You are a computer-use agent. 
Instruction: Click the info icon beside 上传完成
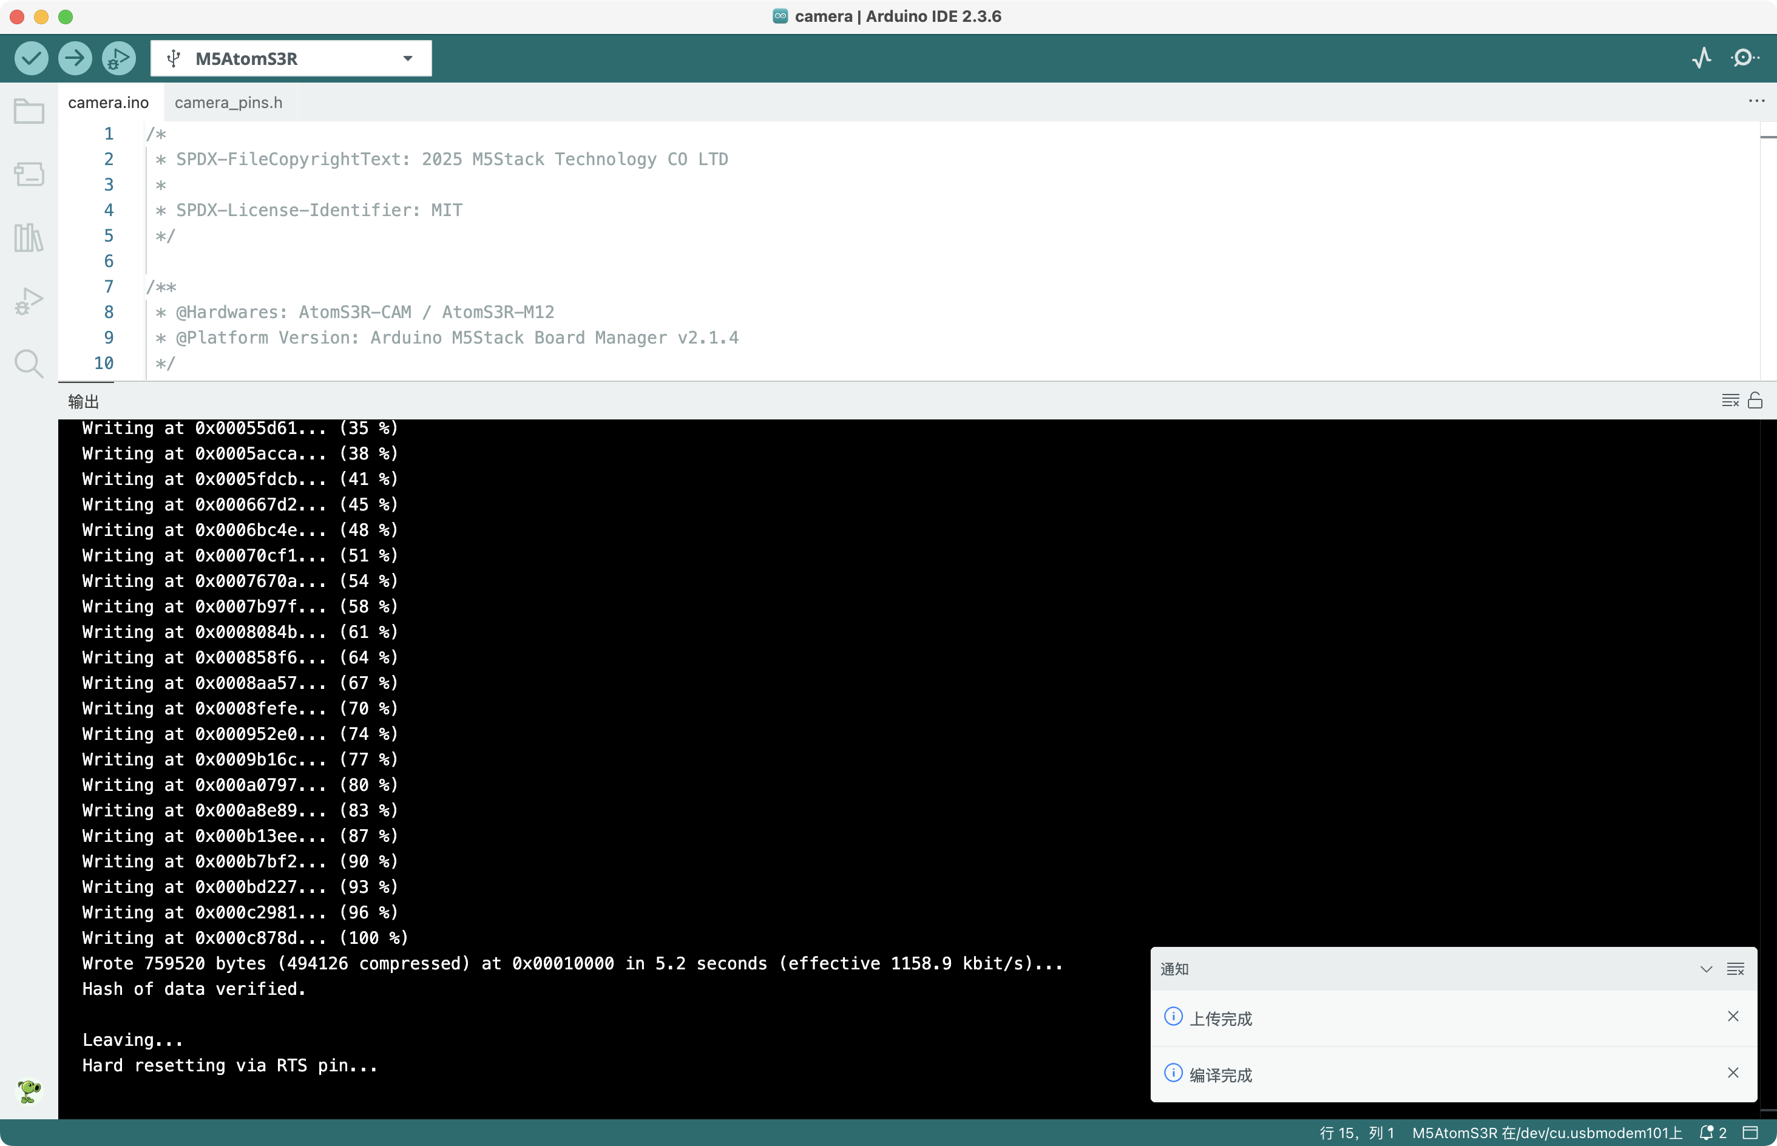(x=1173, y=1017)
